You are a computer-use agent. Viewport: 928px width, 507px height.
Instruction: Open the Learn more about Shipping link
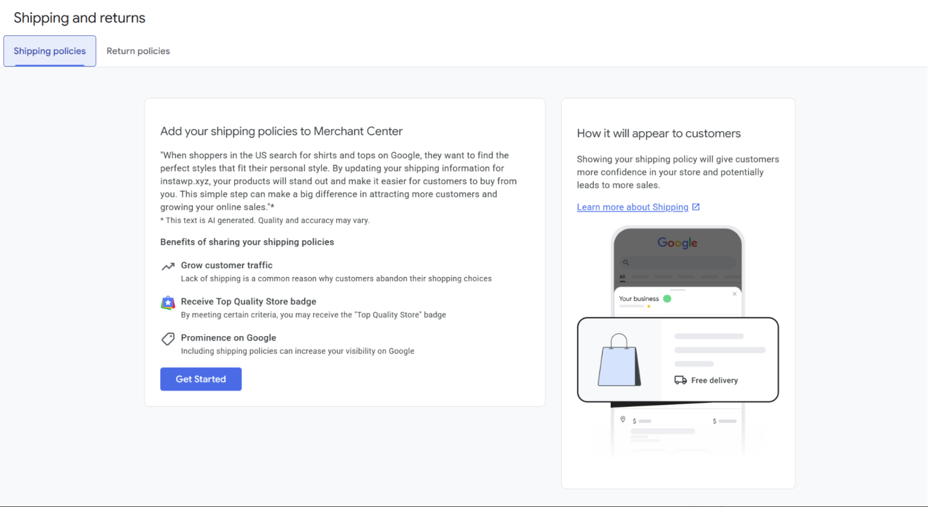pyautogui.click(x=633, y=207)
